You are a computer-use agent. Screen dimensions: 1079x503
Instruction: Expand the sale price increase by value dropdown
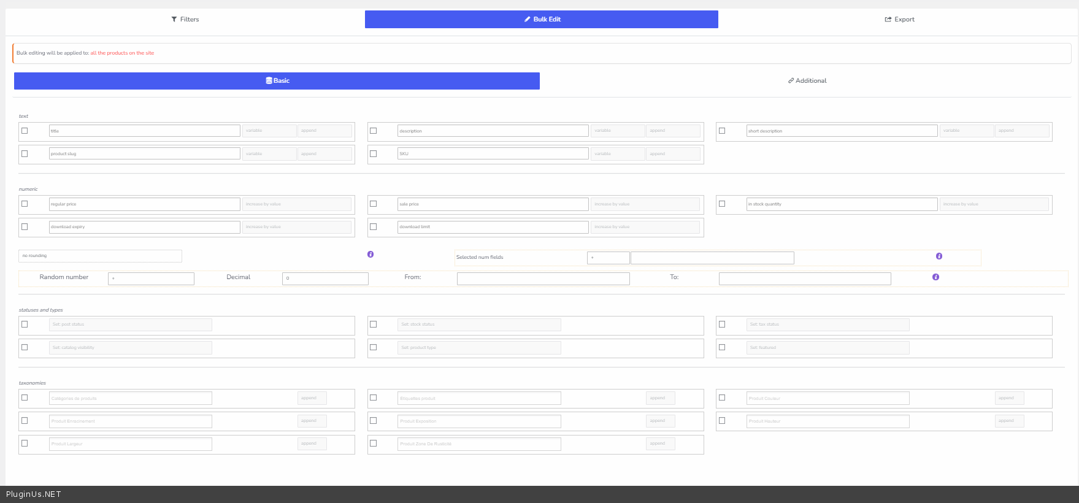pos(645,204)
